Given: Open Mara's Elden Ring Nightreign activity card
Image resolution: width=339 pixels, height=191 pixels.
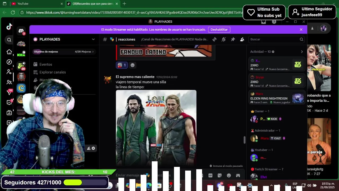Looking at the screenshot, I should [277, 97].
